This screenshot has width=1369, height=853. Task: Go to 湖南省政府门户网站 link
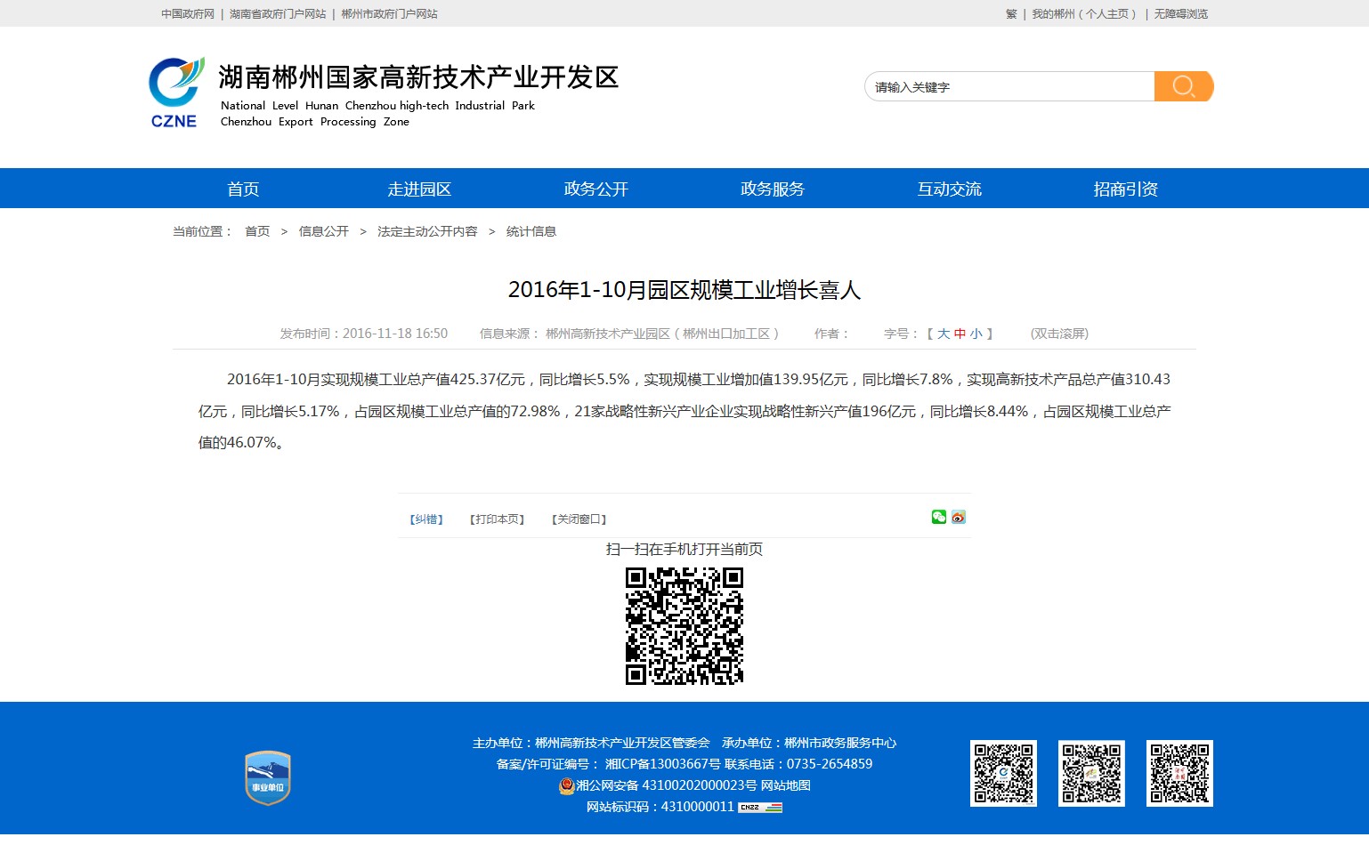point(278,14)
